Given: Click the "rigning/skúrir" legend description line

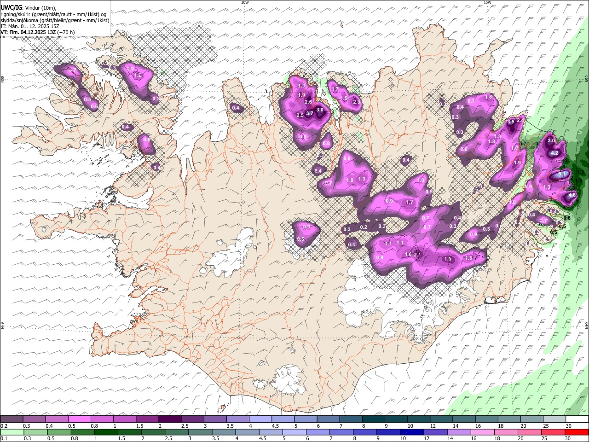Looking at the screenshot, I should 53,14.
